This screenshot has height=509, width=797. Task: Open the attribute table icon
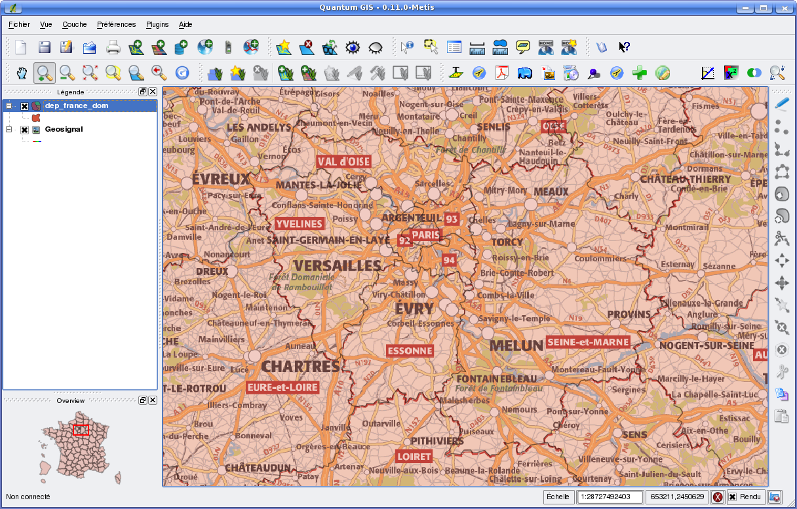(x=454, y=47)
